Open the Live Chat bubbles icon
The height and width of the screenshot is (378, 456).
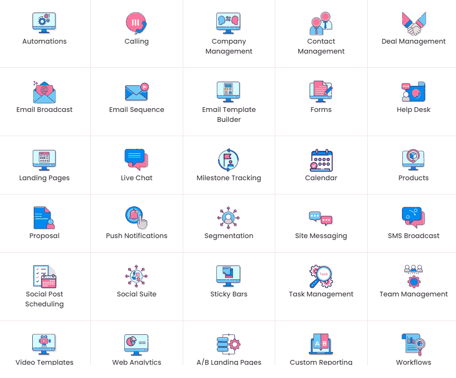(x=136, y=159)
